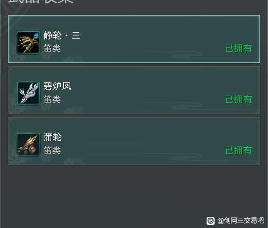268x228 pixels.
Task: Click 已拥有 status on the 碧炉凤 row
Action: [x=239, y=99]
